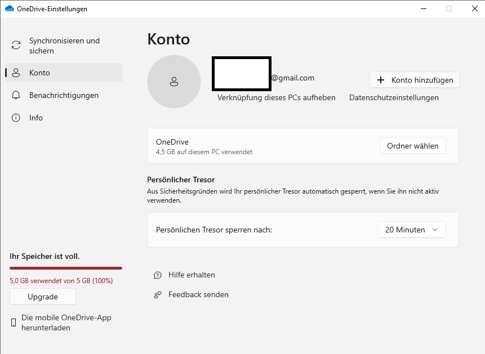Click the Konto page heading
Viewport: 485px width, 354px height.
(x=168, y=39)
